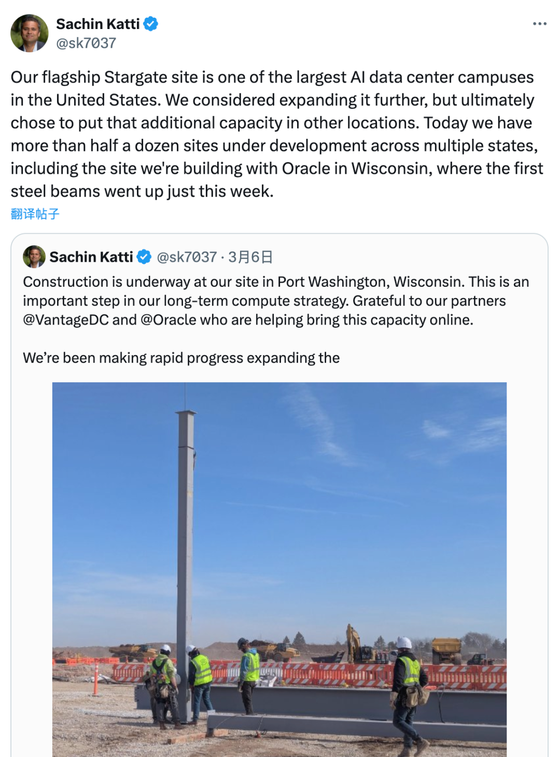Open the 3月6日 quoted post timestamp

[x=250, y=257]
